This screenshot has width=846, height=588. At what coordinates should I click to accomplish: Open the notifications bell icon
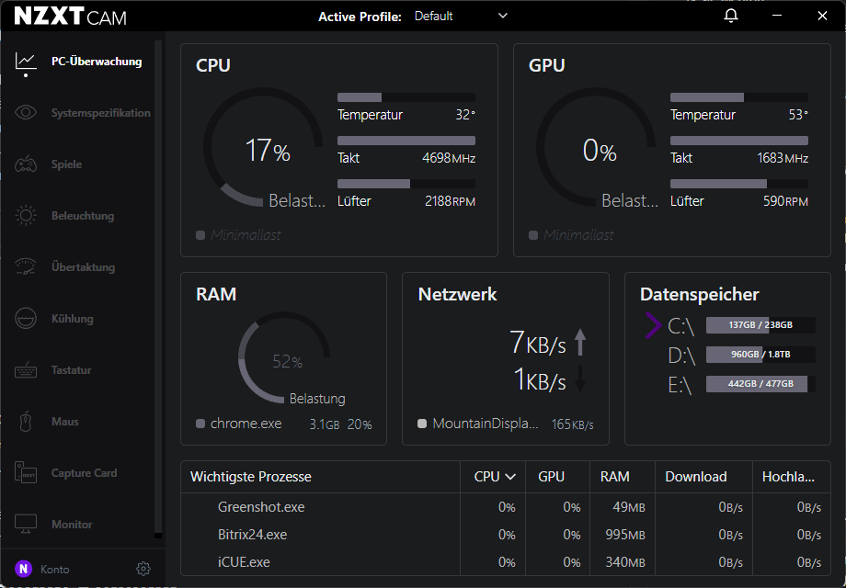[731, 17]
